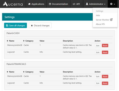Go to the API page
This screenshot has width=119, height=91.
tap(76, 4)
